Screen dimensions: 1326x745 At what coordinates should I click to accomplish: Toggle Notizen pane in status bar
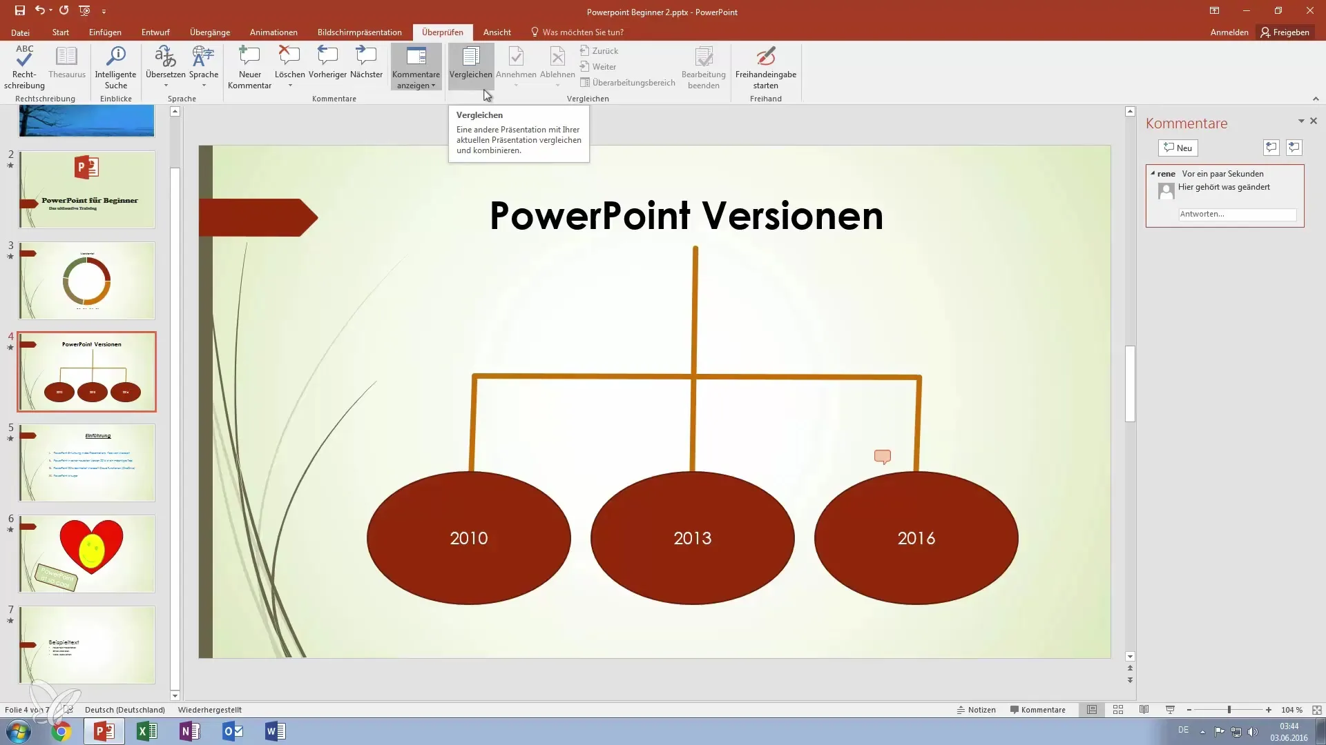pos(976,710)
